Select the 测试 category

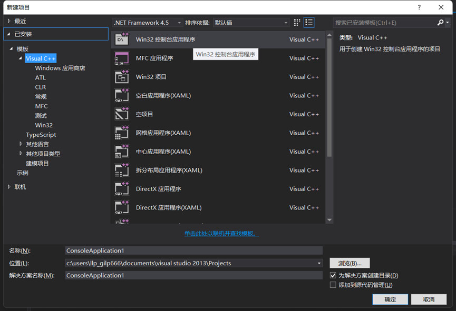(x=41, y=116)
